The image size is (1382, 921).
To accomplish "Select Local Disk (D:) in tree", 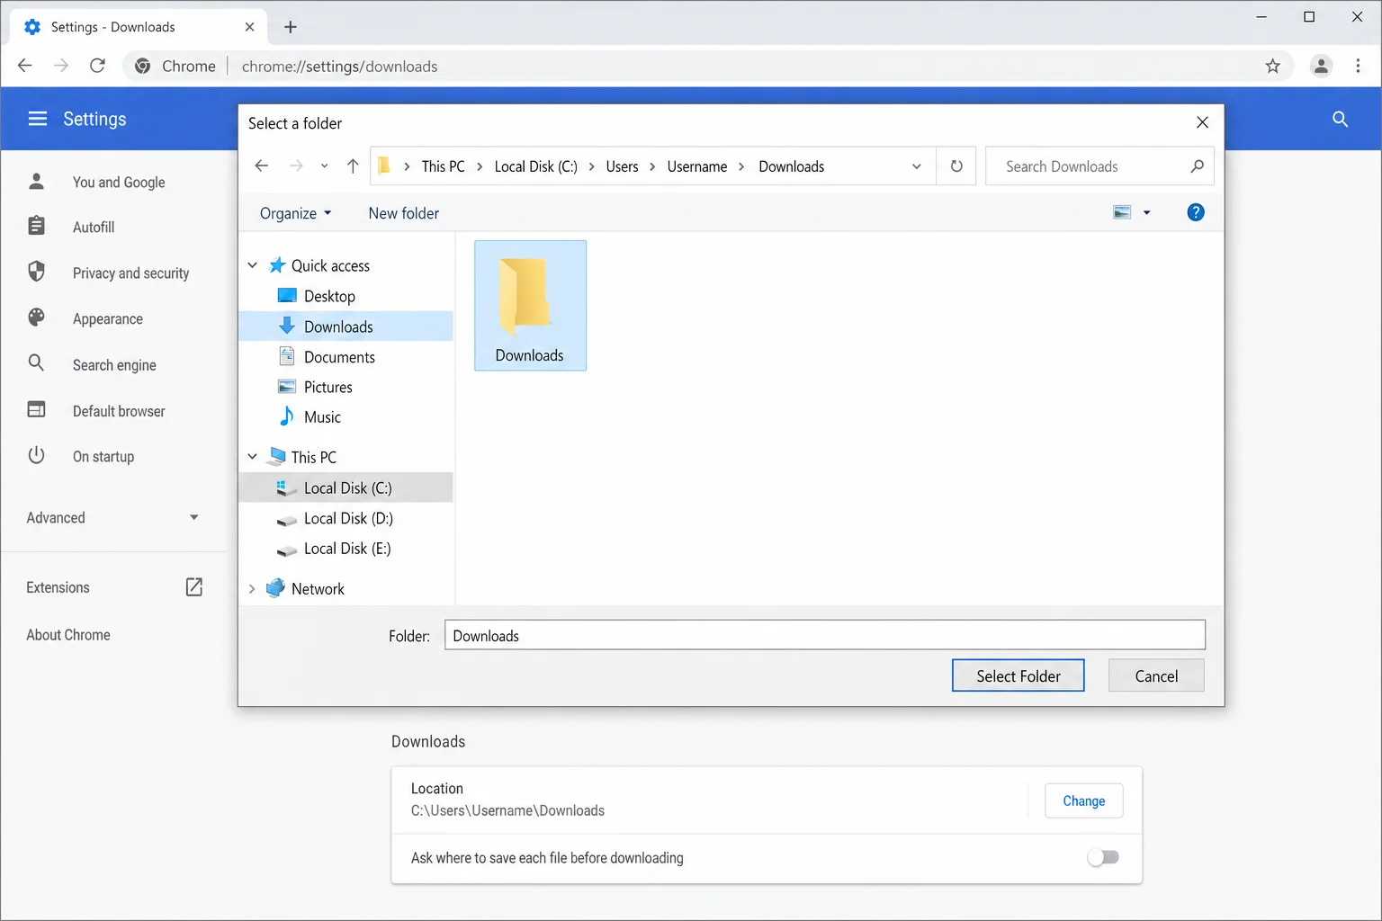I will (346, 518).
